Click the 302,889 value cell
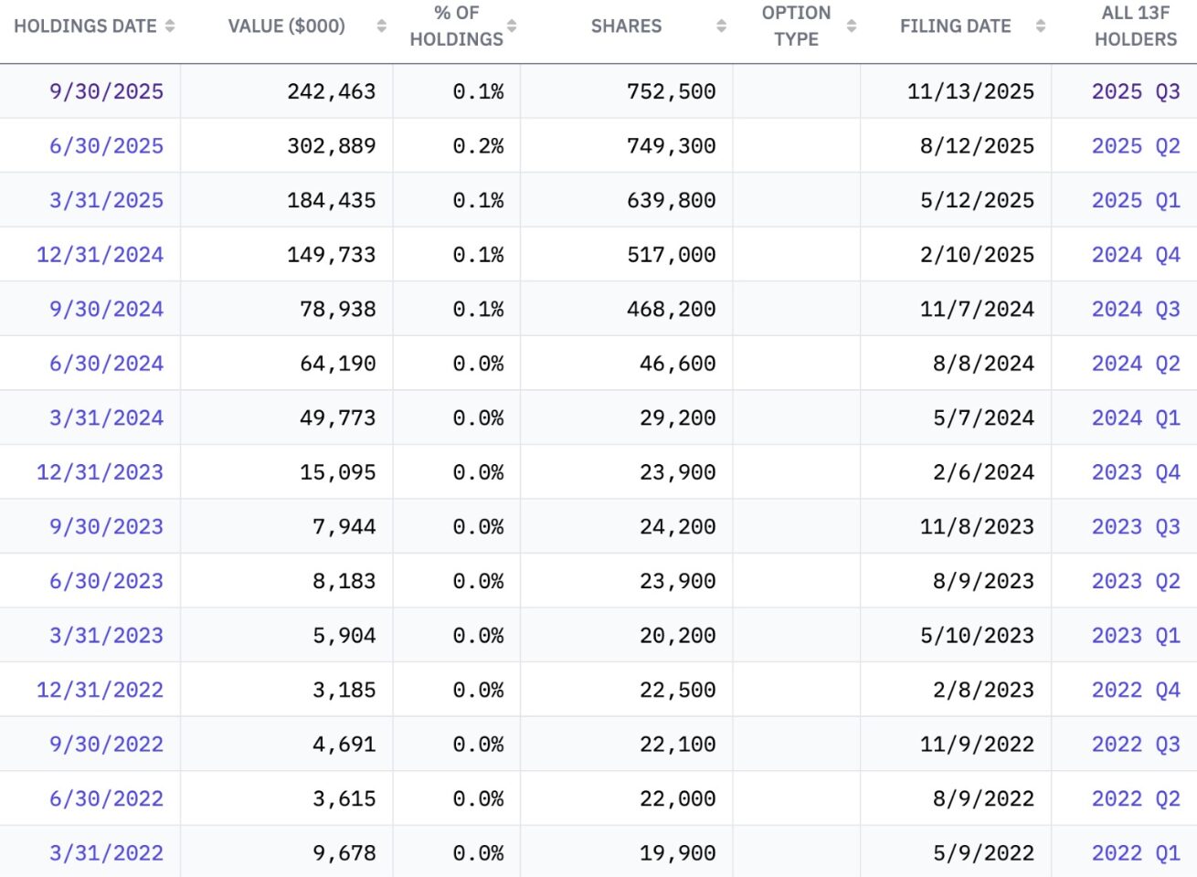Screen dimensions: 1197x877 [331, 146]
